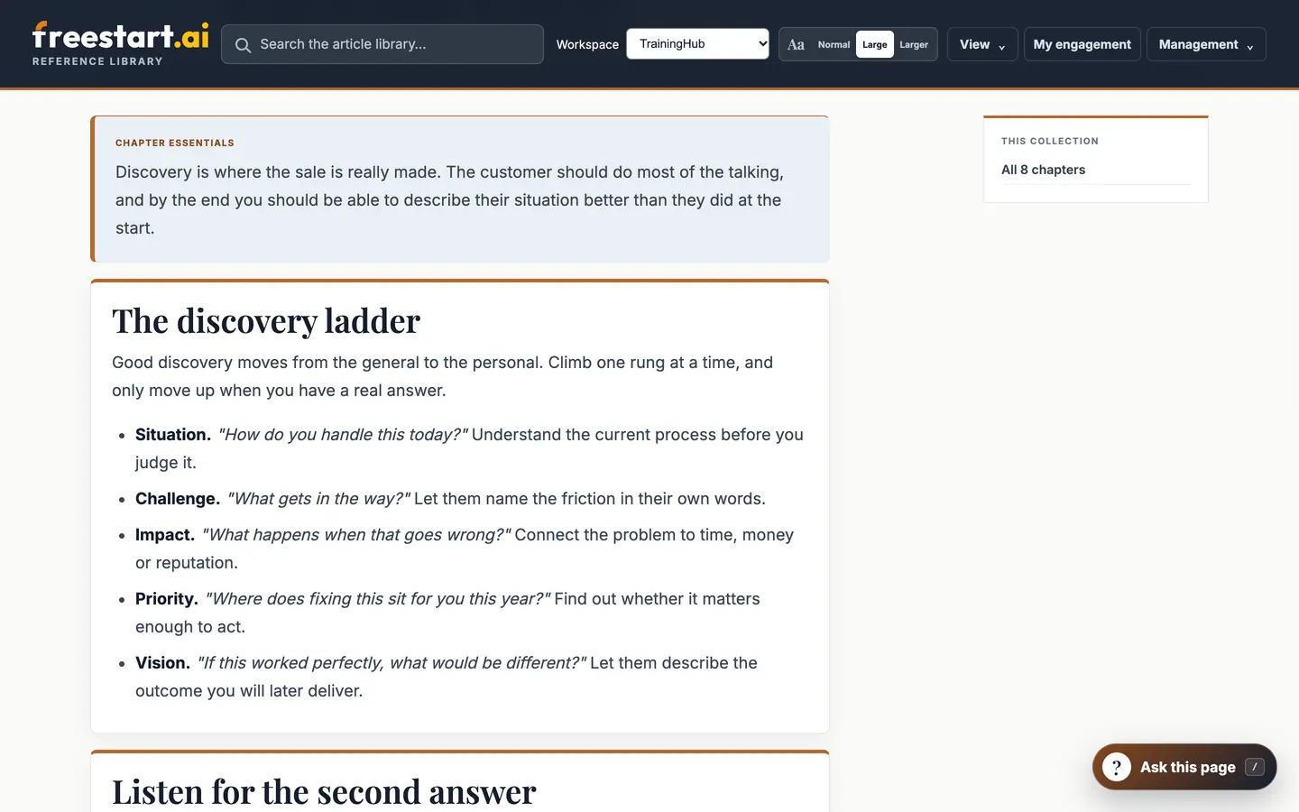Open the Ask this page assistant
Image resolution: width=1299 pixels, height=812 pixels.
click(x=1184, y=767)
